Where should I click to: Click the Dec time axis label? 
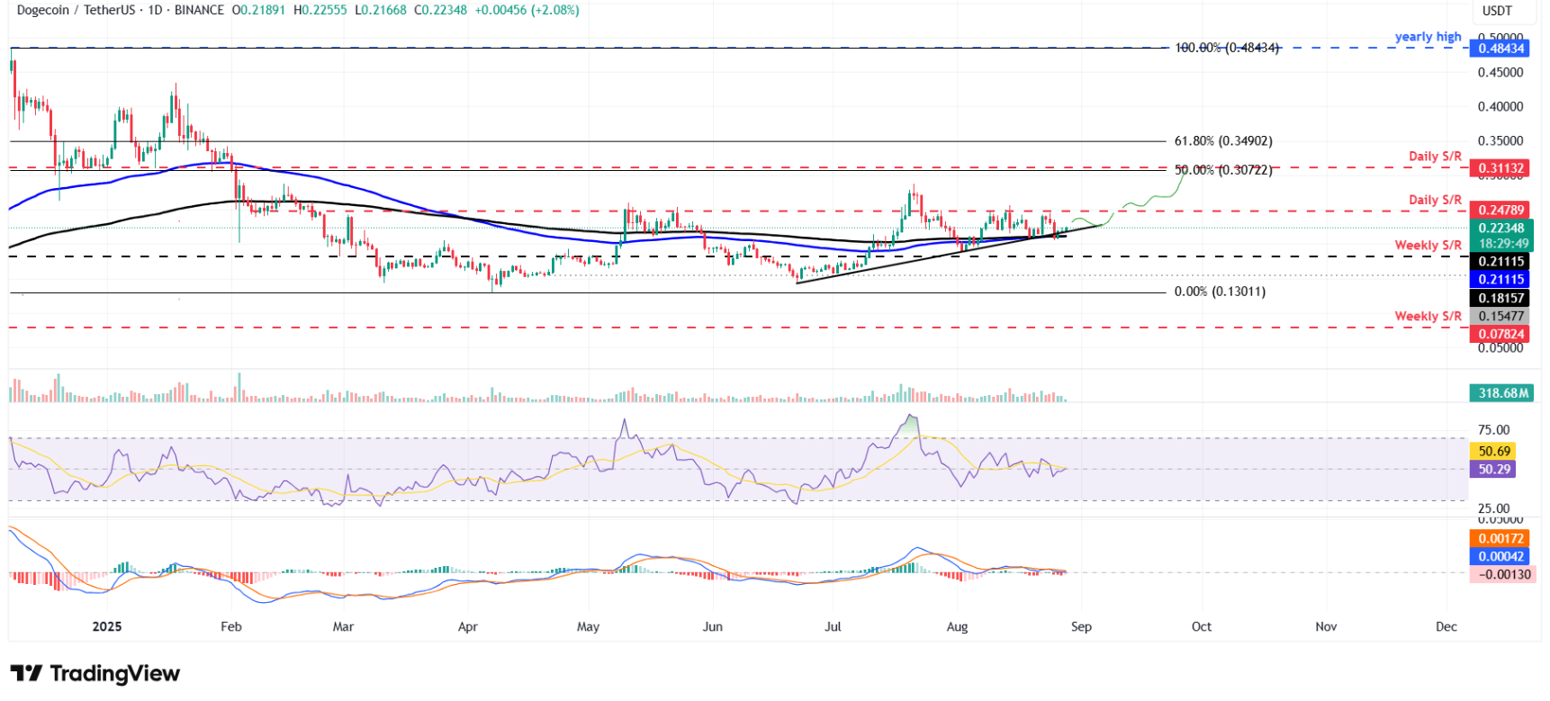(x=1446, y=627)
